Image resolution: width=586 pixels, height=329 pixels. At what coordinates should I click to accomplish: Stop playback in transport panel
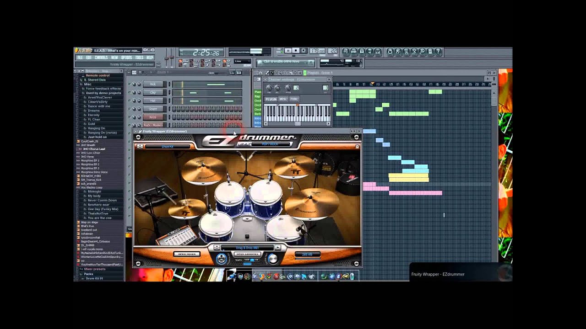[296, 50]
